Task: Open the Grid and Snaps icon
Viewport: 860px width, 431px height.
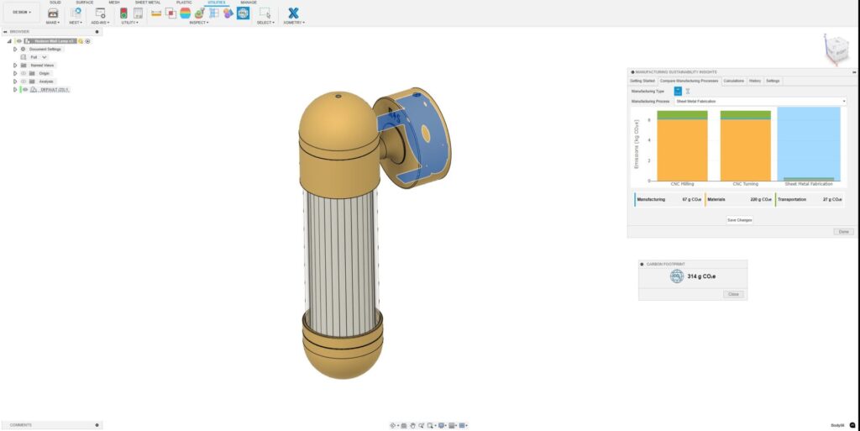Action: (452, 425)
